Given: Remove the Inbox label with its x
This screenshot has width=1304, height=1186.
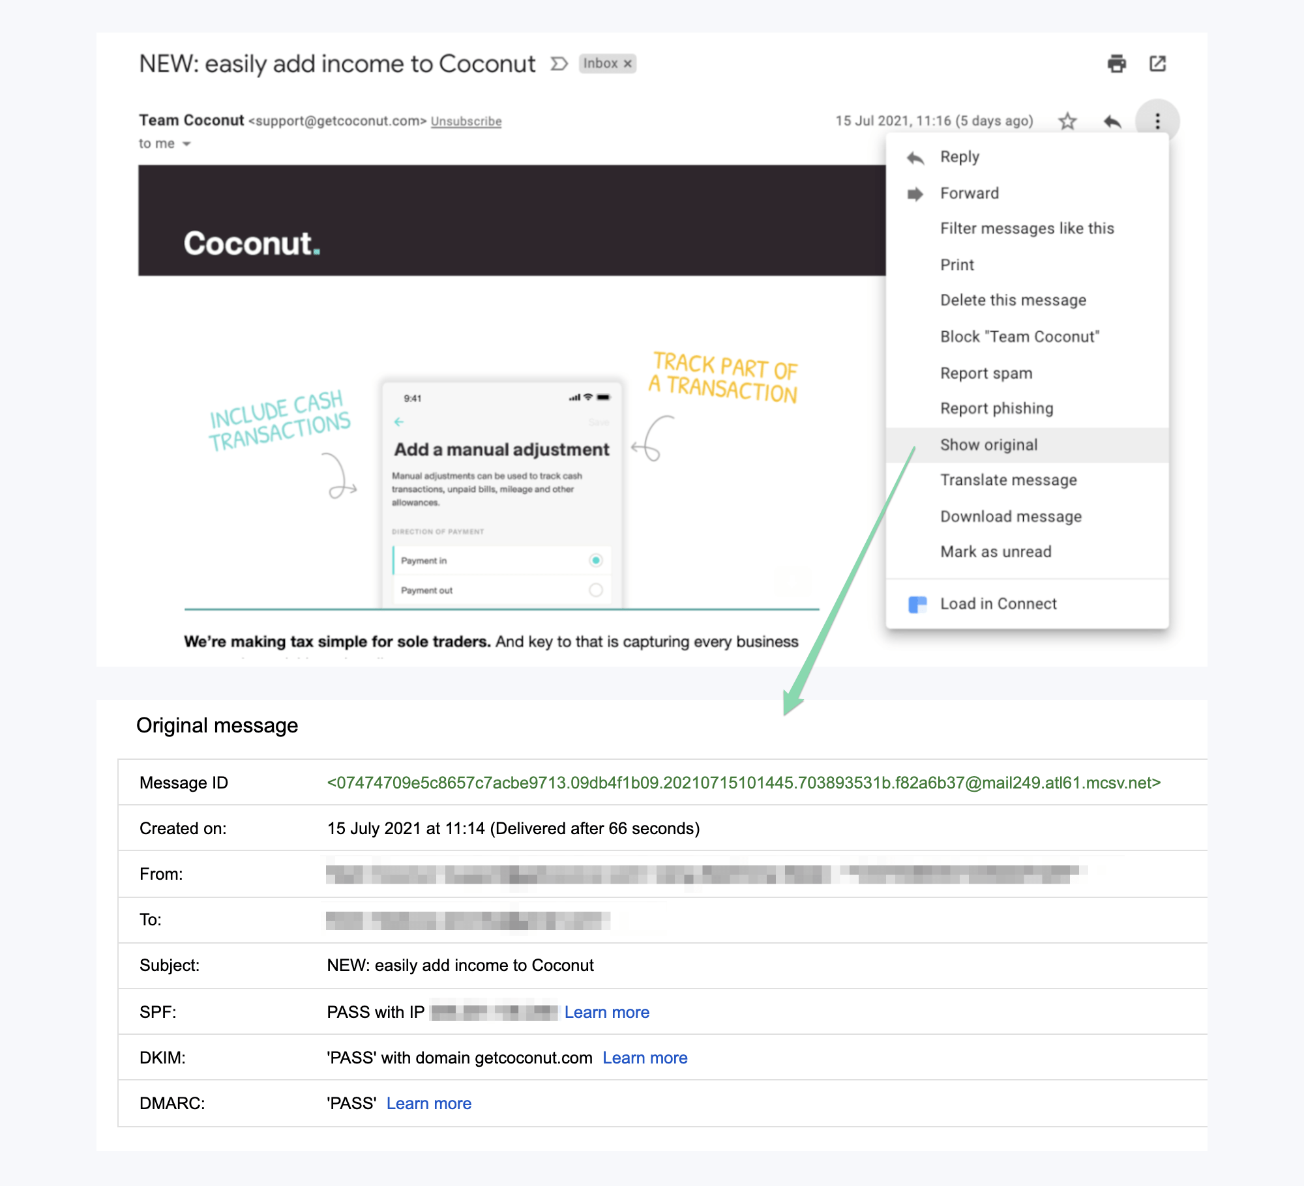Looking at the screenshot, I should pos(627,64).
